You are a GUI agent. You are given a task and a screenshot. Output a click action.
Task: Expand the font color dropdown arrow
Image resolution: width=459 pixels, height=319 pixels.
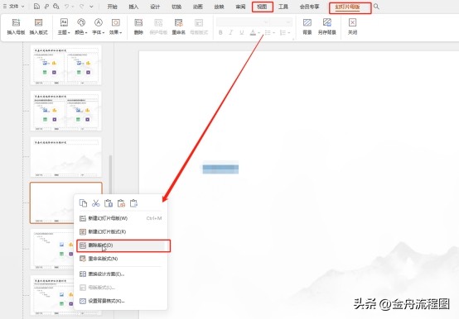(259, 33)
